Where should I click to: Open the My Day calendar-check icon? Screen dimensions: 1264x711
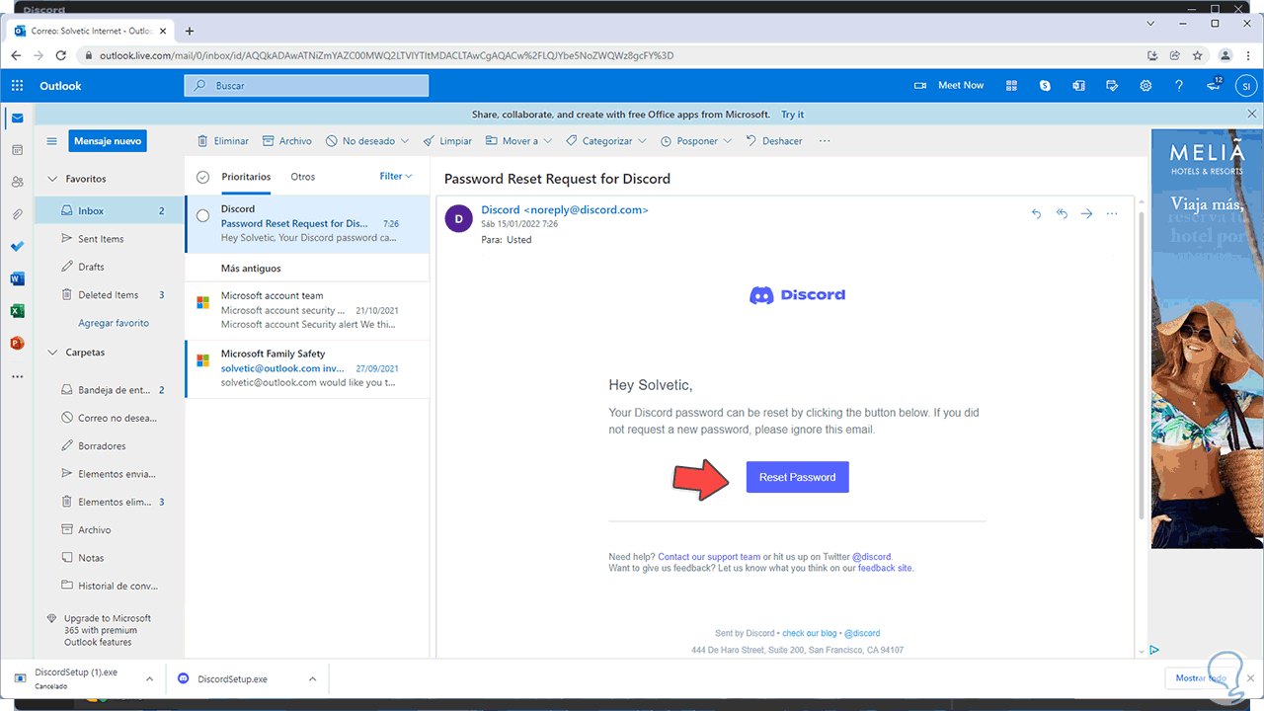point(1112,86)
